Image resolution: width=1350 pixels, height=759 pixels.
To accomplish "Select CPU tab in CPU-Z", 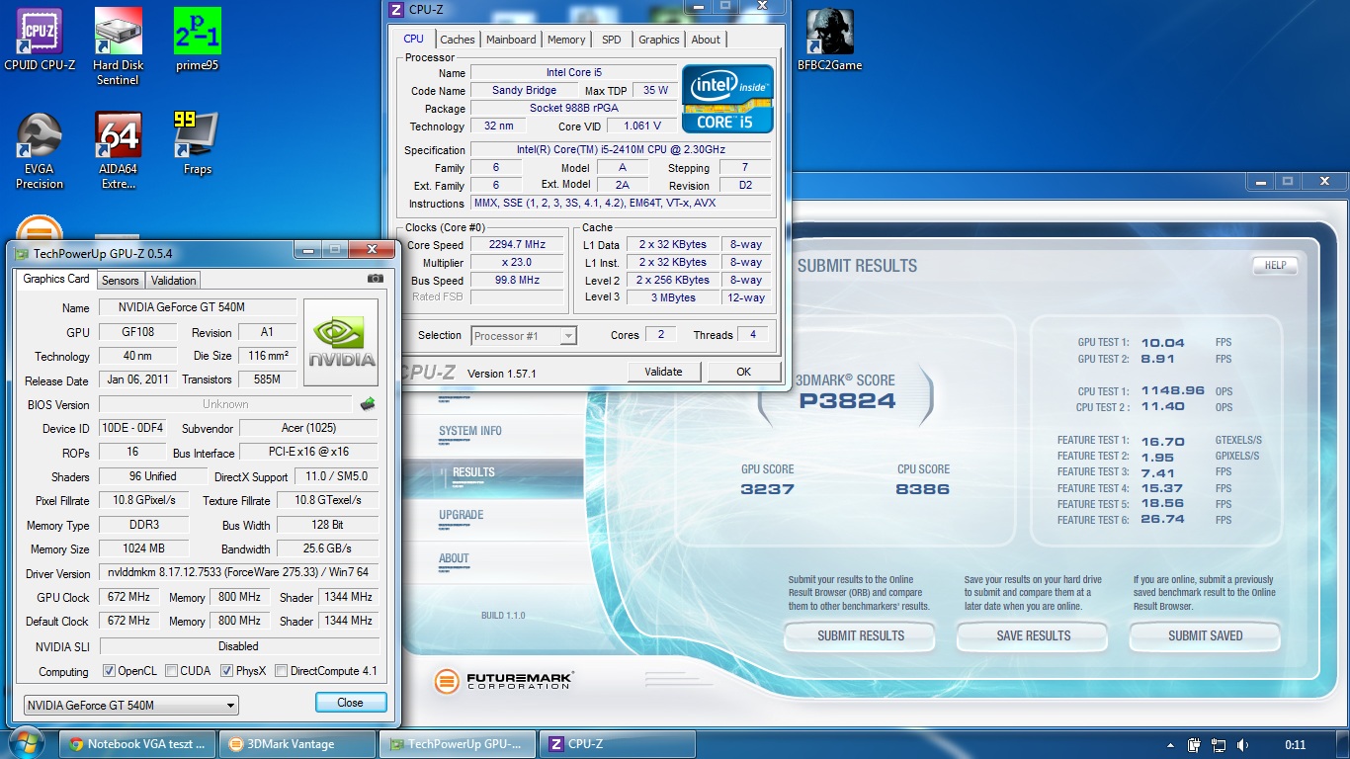I will click(x=414, y=39).
